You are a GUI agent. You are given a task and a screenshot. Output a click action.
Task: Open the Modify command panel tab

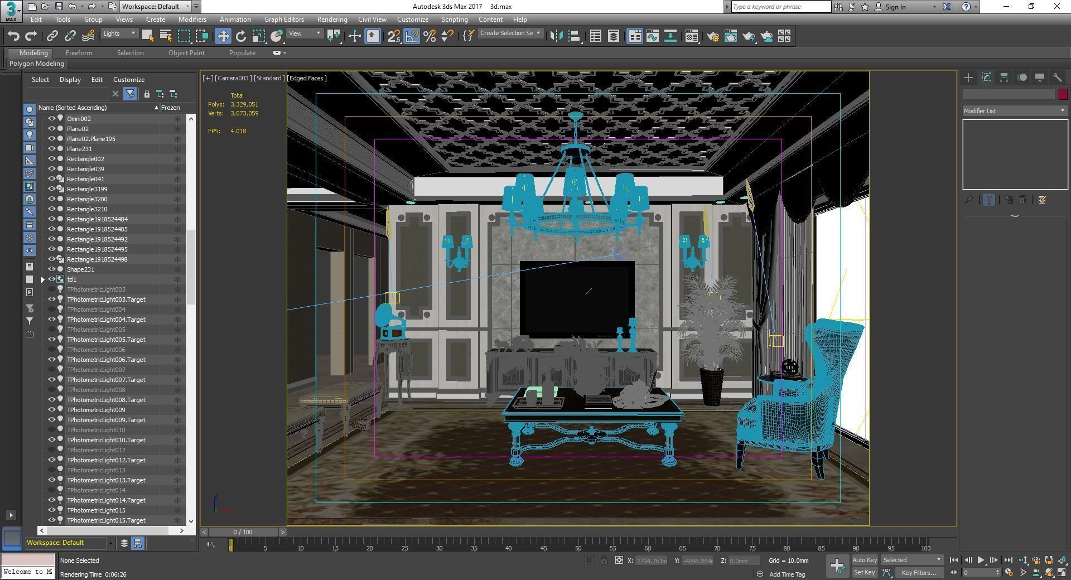pos(986,78)
